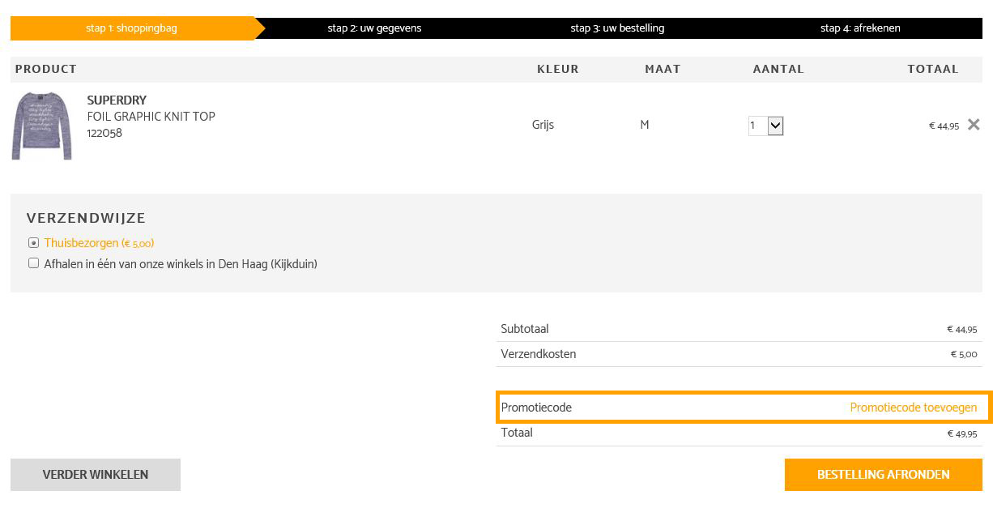
Task: Click the Verzendkosten amount € 5,00
Action: point(964,355)
